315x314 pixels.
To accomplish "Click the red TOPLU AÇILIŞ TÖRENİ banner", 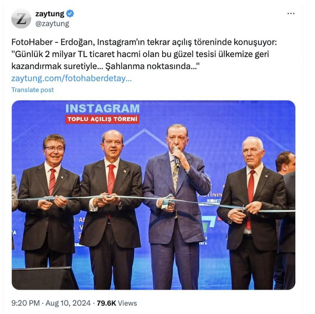I will pyautogui.click(x=102, y=119).
